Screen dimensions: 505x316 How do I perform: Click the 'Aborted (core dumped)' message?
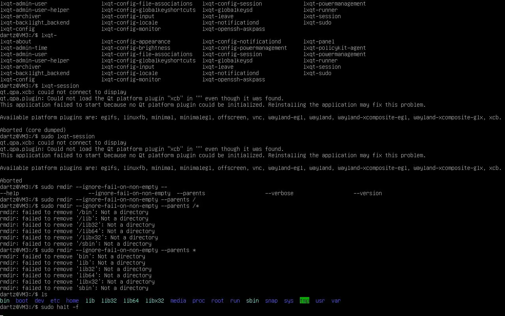pyautogui.click(x=33, y=130)
